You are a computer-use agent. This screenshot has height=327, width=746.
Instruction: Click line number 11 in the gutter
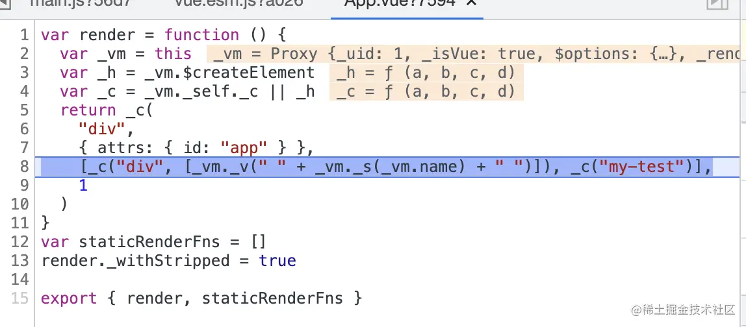click(20, 223)
